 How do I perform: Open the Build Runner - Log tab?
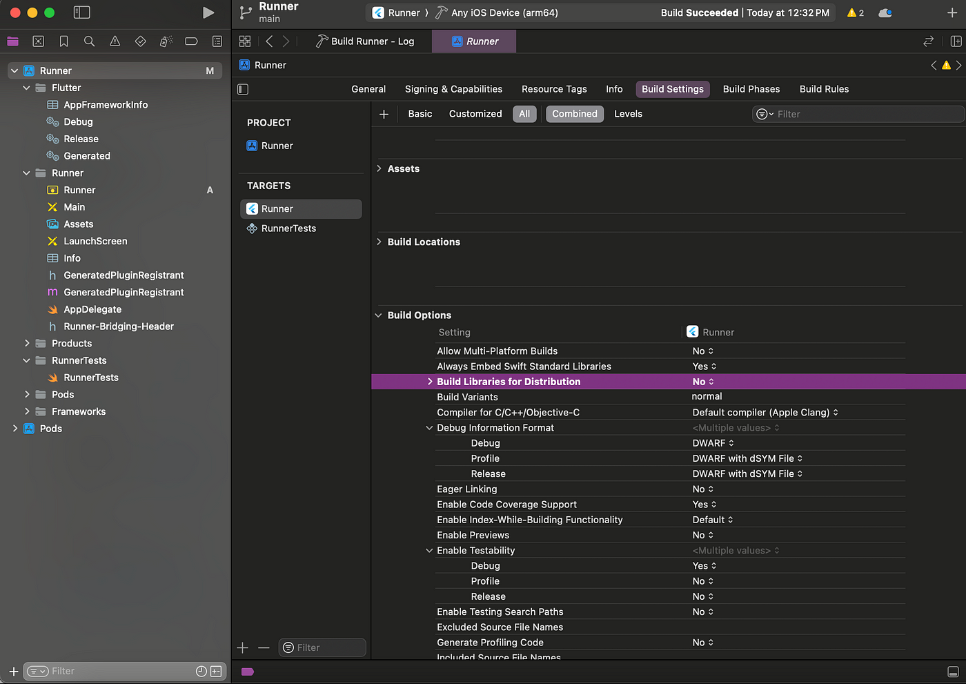366,41
